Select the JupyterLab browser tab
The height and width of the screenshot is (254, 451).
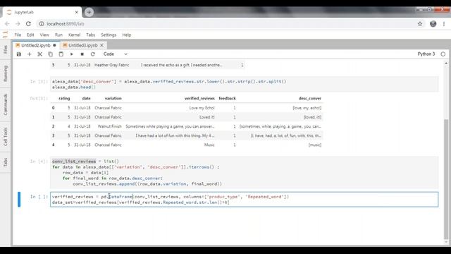pyautogui.click(x=42, y=13)
